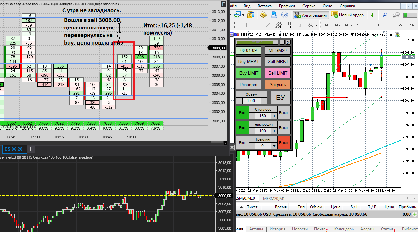Select the vertical line drawing tool
The height and width of the screenshot is (232, 418).
tap(247, 25)
